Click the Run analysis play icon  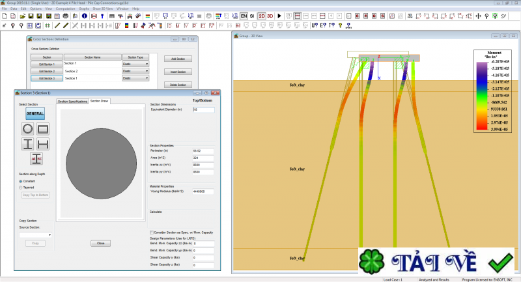[x=280, y=16]
